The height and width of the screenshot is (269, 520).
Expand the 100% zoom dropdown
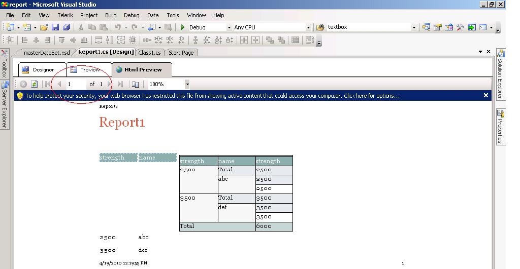coord(187,84)
